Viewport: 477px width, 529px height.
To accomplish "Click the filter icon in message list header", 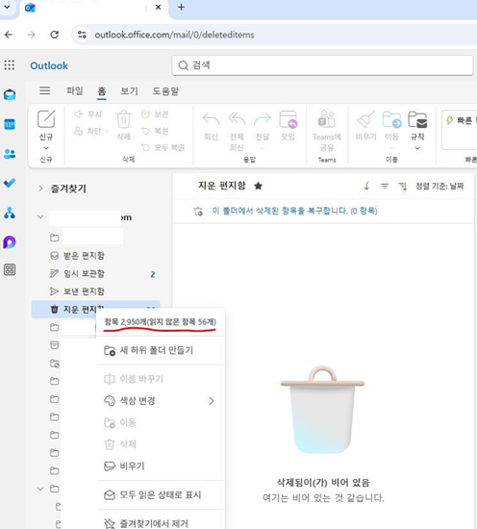I will tap(385, 186).
